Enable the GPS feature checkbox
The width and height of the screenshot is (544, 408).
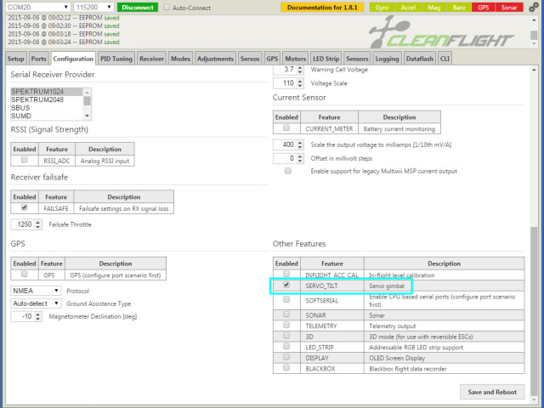coord(25,274)
